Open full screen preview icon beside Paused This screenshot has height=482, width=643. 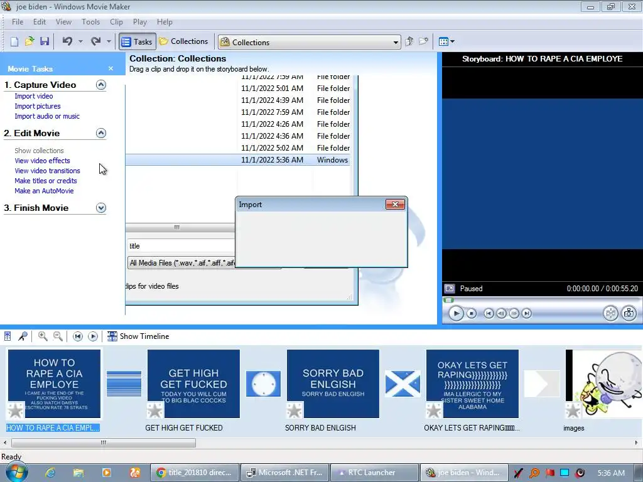[450, 289]
